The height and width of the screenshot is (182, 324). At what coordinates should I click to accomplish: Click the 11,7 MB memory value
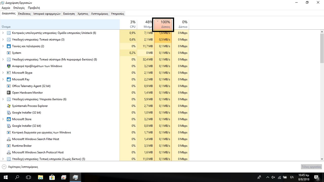[x=148, y=46]
